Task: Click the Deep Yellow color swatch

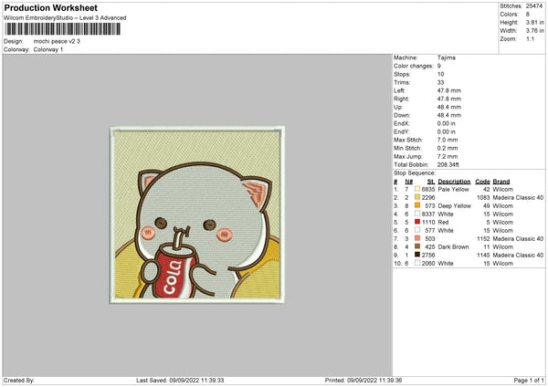Action: click(x=417, y=205)
